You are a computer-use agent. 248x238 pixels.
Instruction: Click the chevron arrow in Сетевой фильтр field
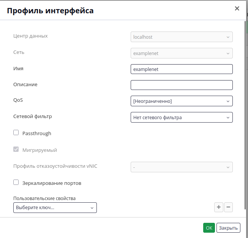pos(228,118)
